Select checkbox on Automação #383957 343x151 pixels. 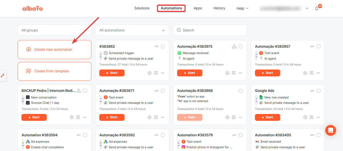click(318, 47)
